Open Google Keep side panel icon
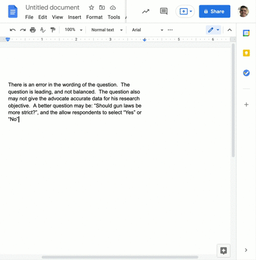Image resolution: width=256 pixels, height=260 pixels. 246,53
